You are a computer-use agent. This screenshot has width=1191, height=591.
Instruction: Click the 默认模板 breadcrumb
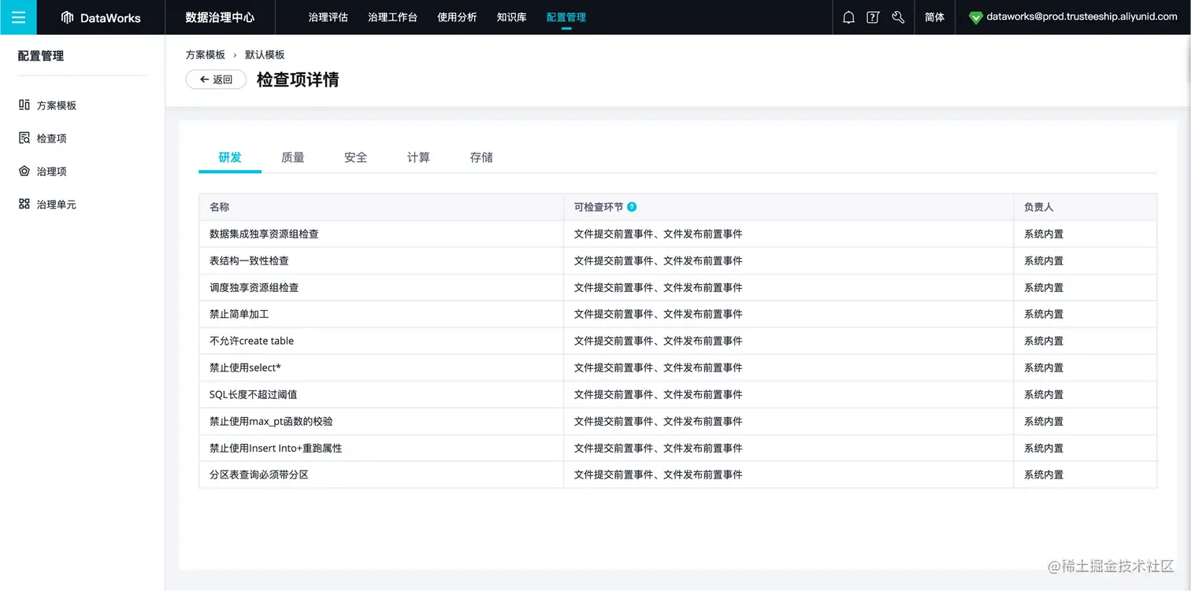265,55
